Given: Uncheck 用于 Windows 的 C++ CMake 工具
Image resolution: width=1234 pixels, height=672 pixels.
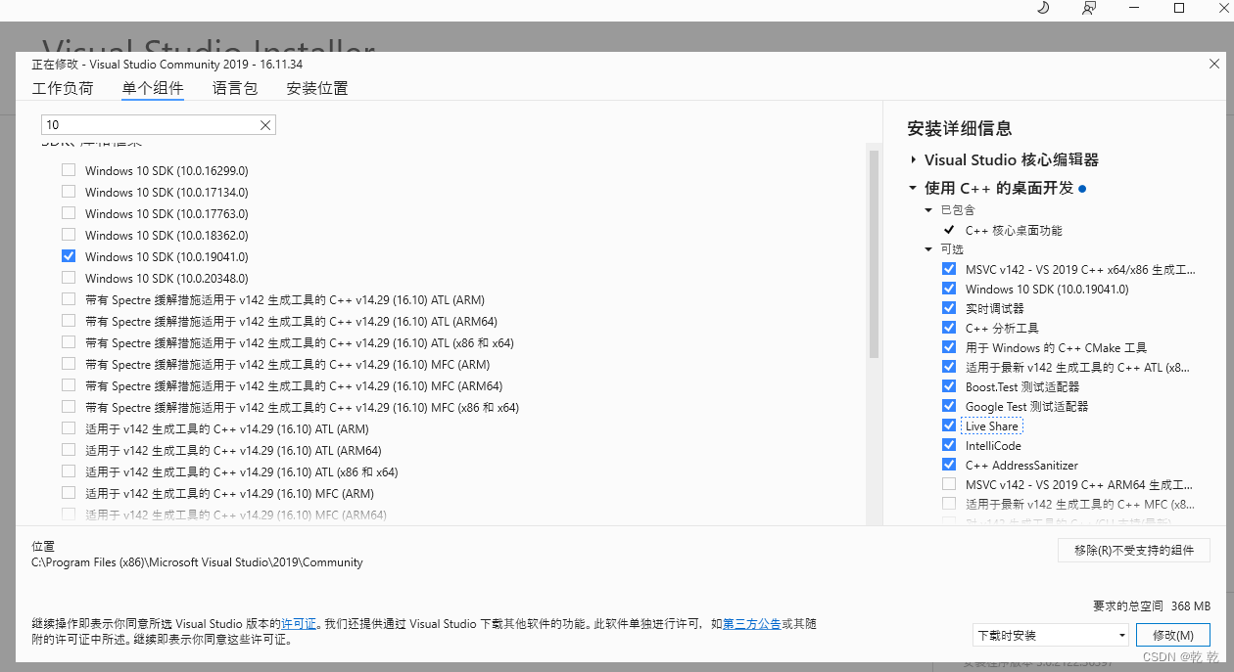Looking at the screenshot, I should click(948, 347).
